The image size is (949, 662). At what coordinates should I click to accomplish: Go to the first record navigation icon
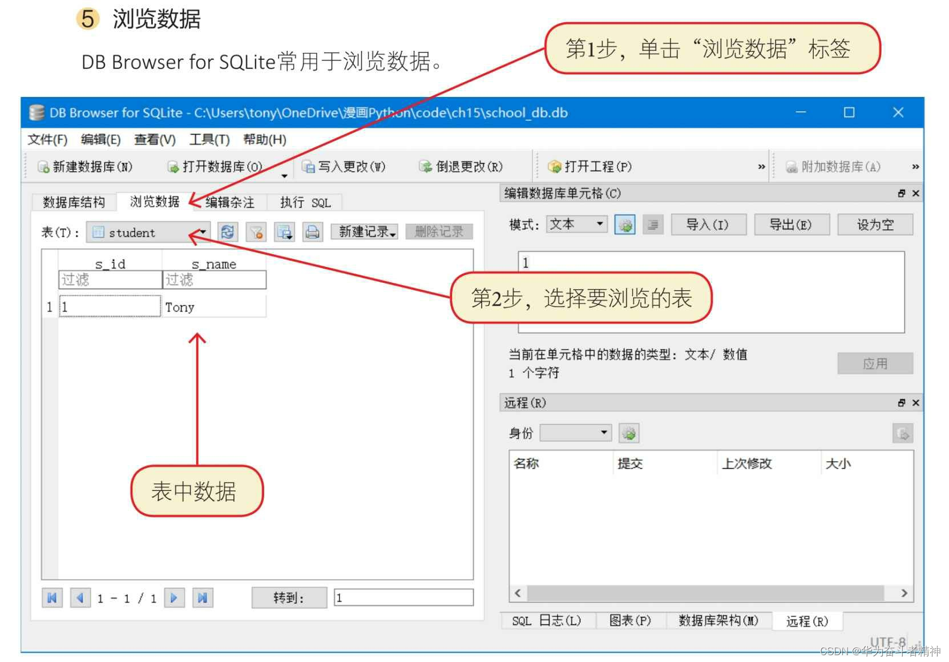point(52,598)
